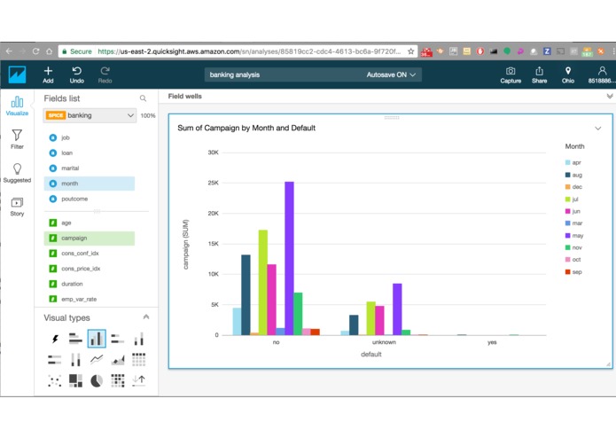
Task: Click the apr legend color swatch
Action: pos(567,162)
